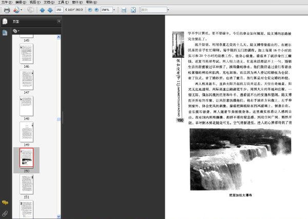Click the waterfall image caption text
This screenshot has width=308, height=219.
pos(240,195)
